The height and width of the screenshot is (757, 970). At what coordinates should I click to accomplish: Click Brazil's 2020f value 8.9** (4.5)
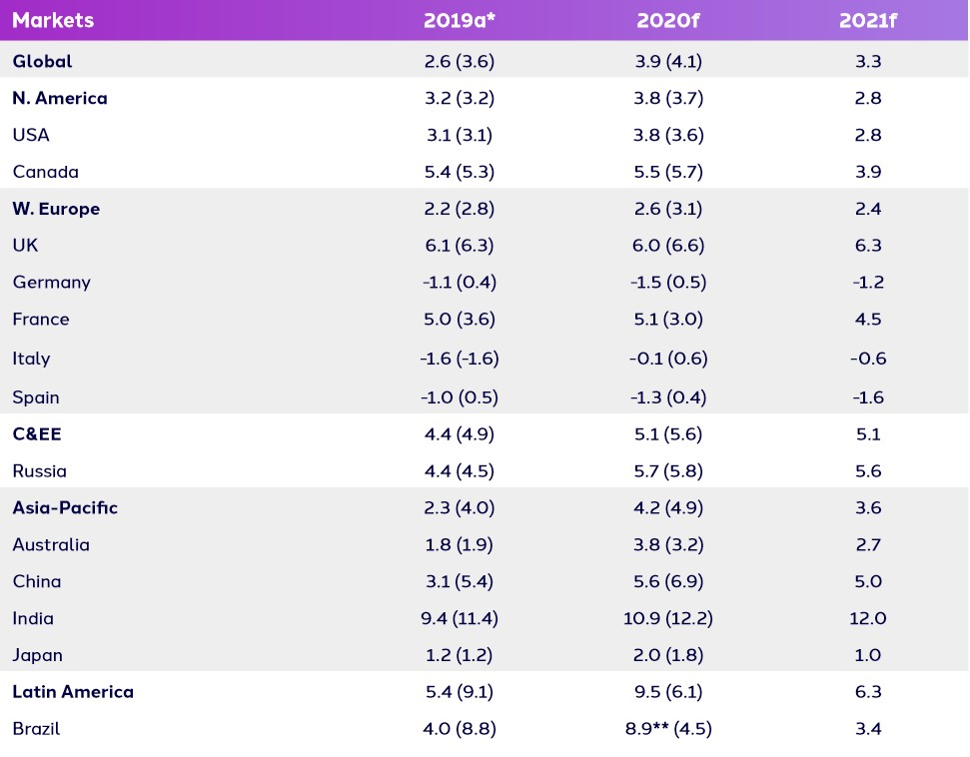668,728
